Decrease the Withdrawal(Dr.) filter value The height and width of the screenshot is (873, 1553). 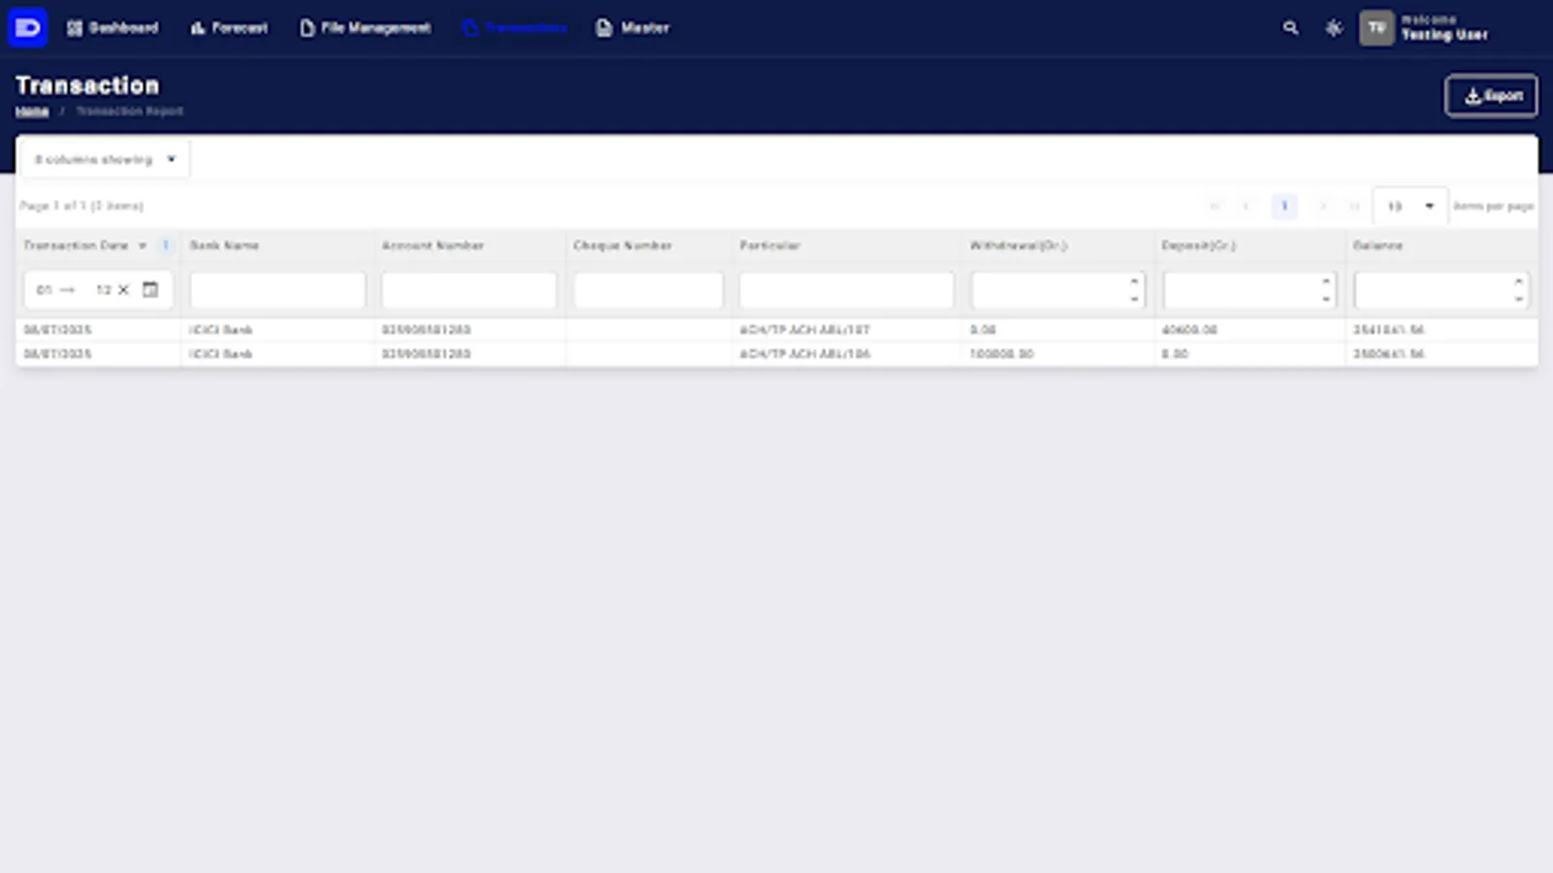(1134, 299)
